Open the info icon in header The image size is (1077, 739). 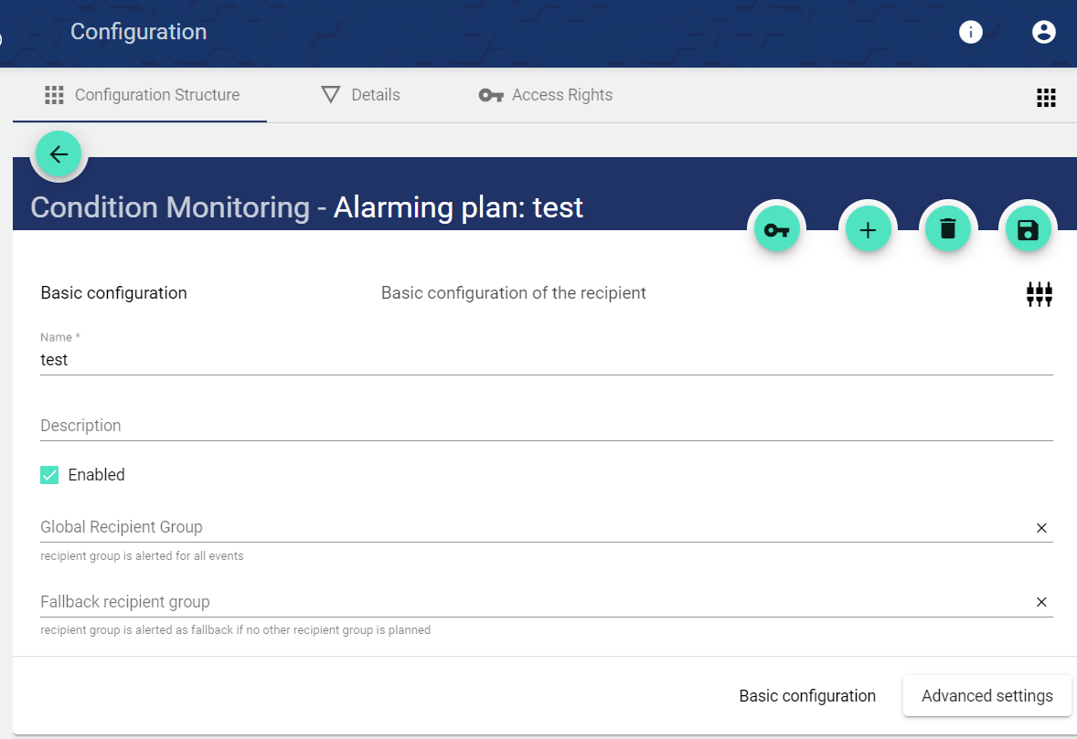click(x=970, y=32)
